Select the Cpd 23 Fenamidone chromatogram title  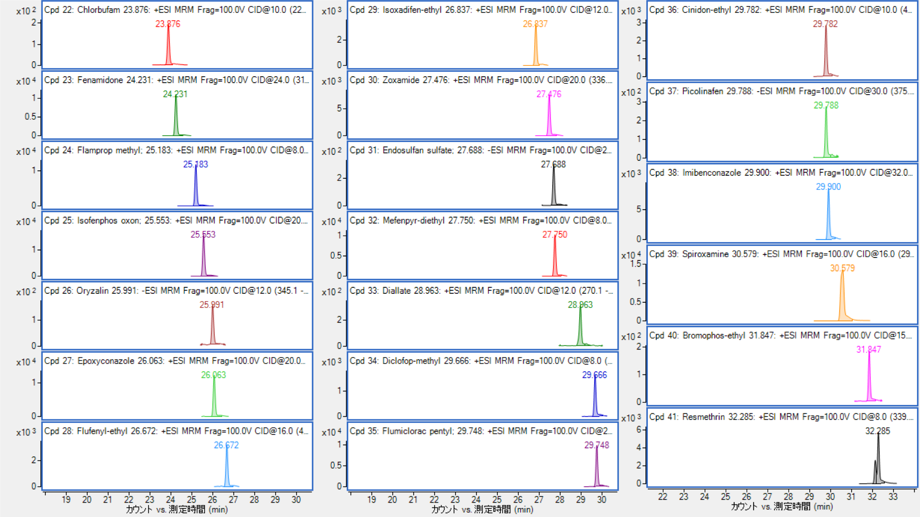tap(176, 80)
